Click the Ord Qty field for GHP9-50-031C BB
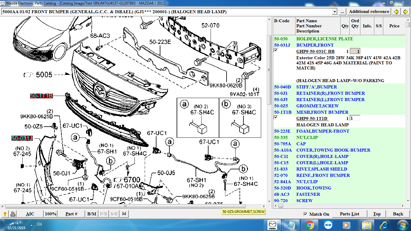The height and width of the screenshot is (231, 411). 355,51
